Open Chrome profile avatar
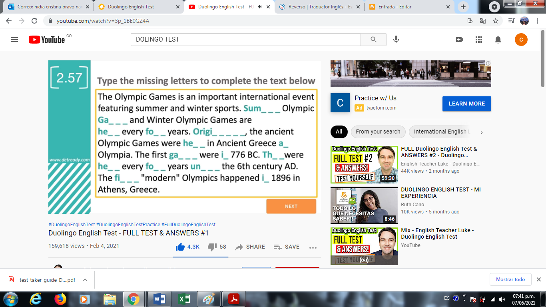Image resolution: width=546 pixels, height=307 pixels. coord(524,21)
